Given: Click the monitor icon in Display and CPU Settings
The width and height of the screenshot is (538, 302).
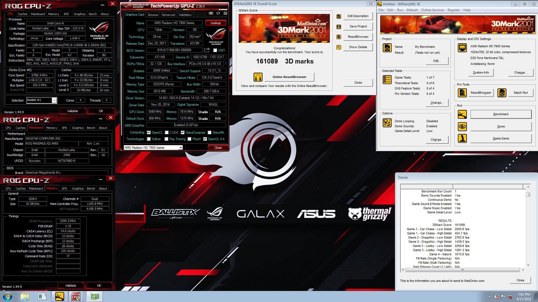Looking at the screenshot, I should [462, 48].
